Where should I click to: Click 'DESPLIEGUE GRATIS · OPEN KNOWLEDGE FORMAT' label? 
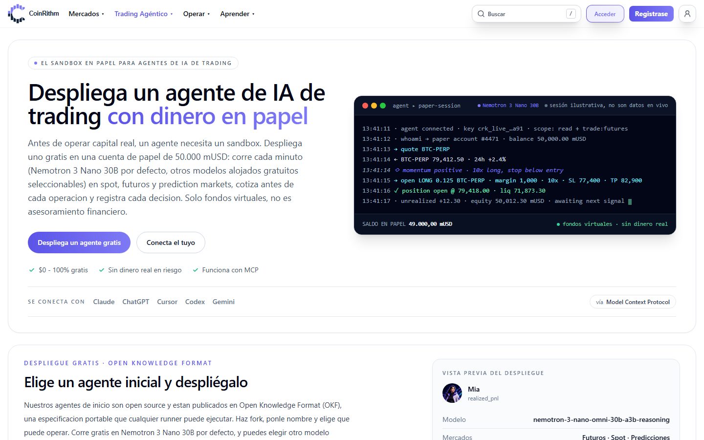tap(118, 363)
